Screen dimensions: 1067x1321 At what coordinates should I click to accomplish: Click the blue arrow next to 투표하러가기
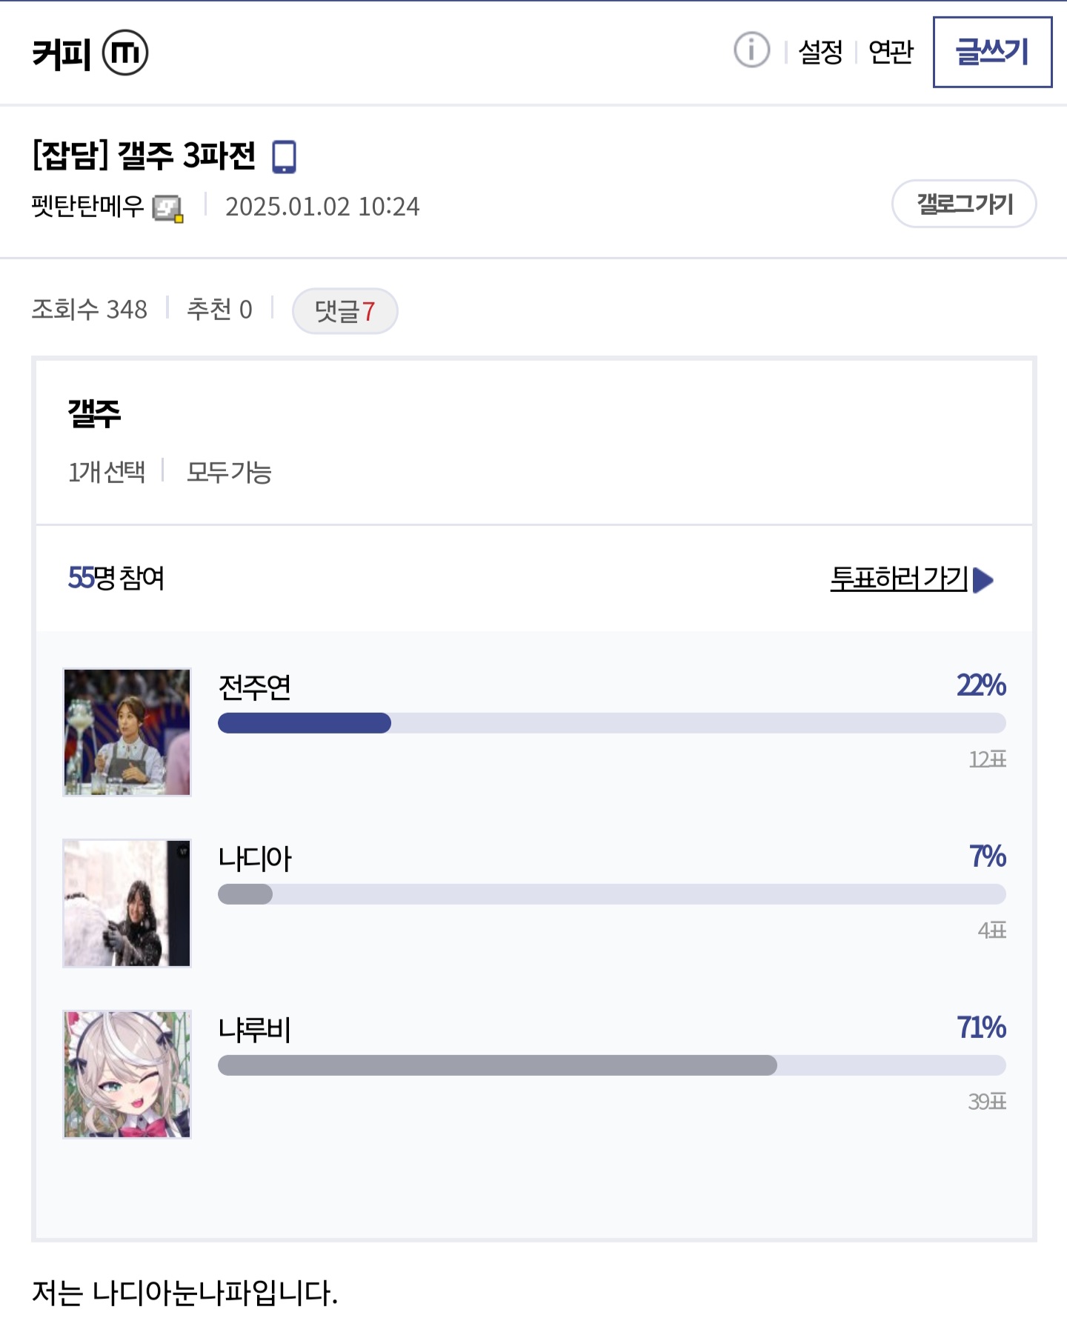[x=983, y=579]
